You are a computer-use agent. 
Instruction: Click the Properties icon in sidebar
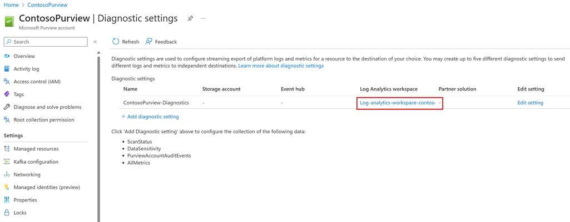(7, 200)
